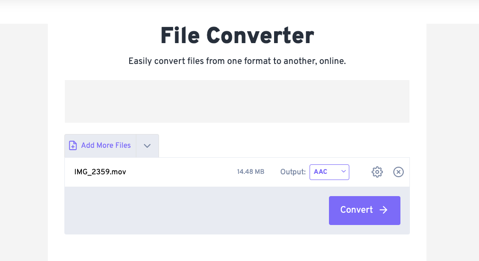Image resolution: width=479 pixels, height=261 pixels.
Task: Click the Output: label
Action: (x=293, y=172)
